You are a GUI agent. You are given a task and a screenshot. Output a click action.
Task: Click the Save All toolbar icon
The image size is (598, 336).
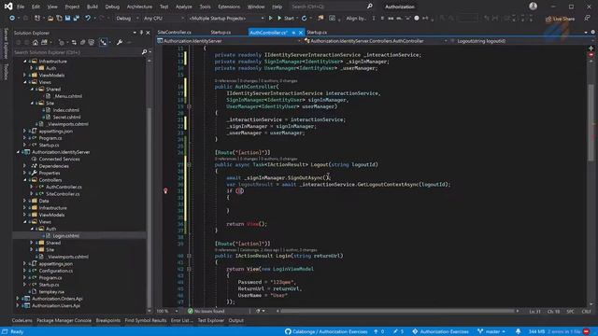click(x=77, y=18)
